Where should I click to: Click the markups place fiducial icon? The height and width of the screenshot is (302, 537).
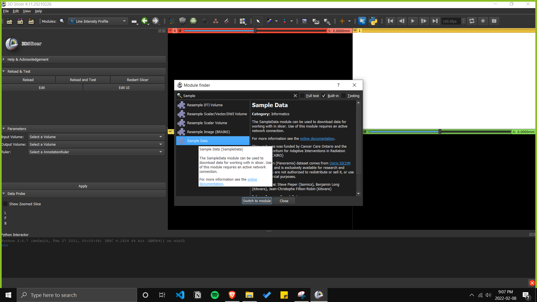coord(284,21)
